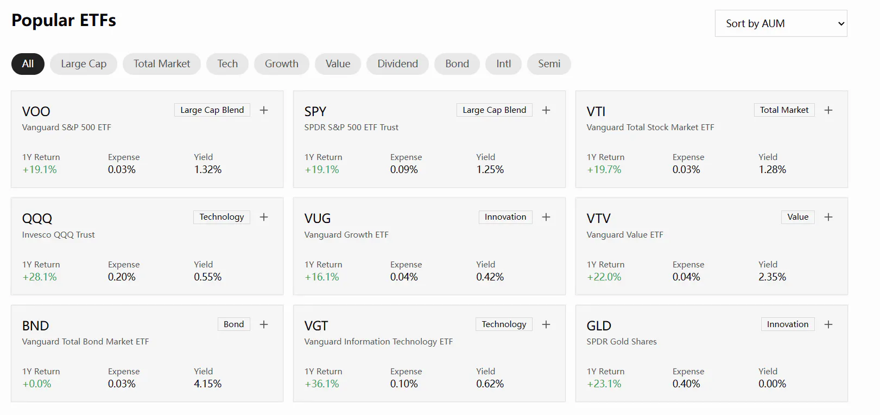Screen dimensions: 880x415
Task: Click the plus icon for VTV
Action: (828, 217)
